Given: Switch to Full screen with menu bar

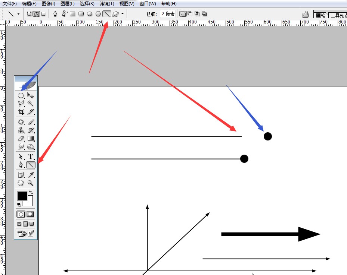Looking at the screenshot, I should 25,224.
